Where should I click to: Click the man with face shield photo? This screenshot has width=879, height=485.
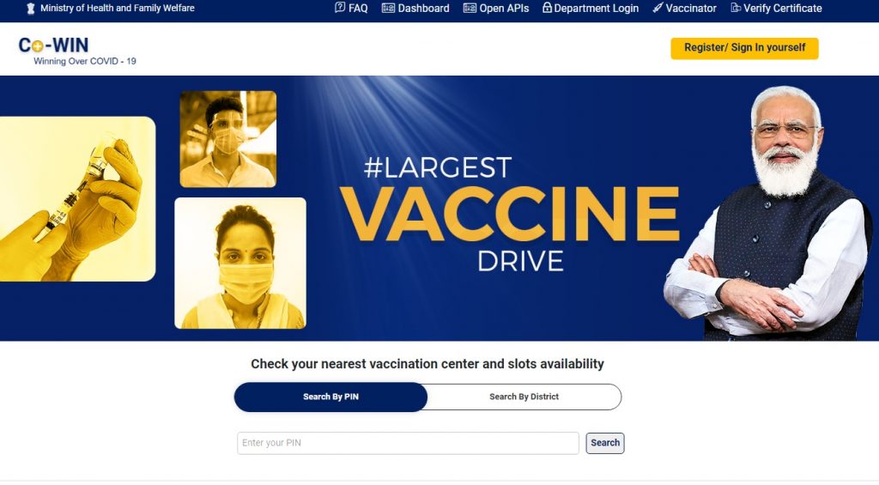228,139
